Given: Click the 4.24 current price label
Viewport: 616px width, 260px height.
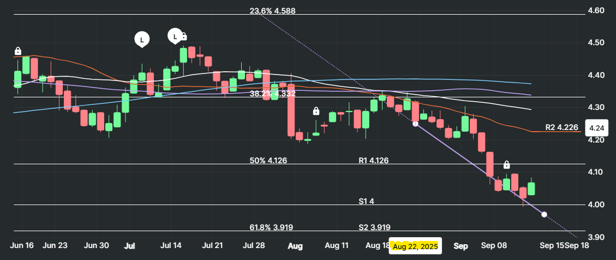Looking at the screenshot, I should (x=593, y=129).
